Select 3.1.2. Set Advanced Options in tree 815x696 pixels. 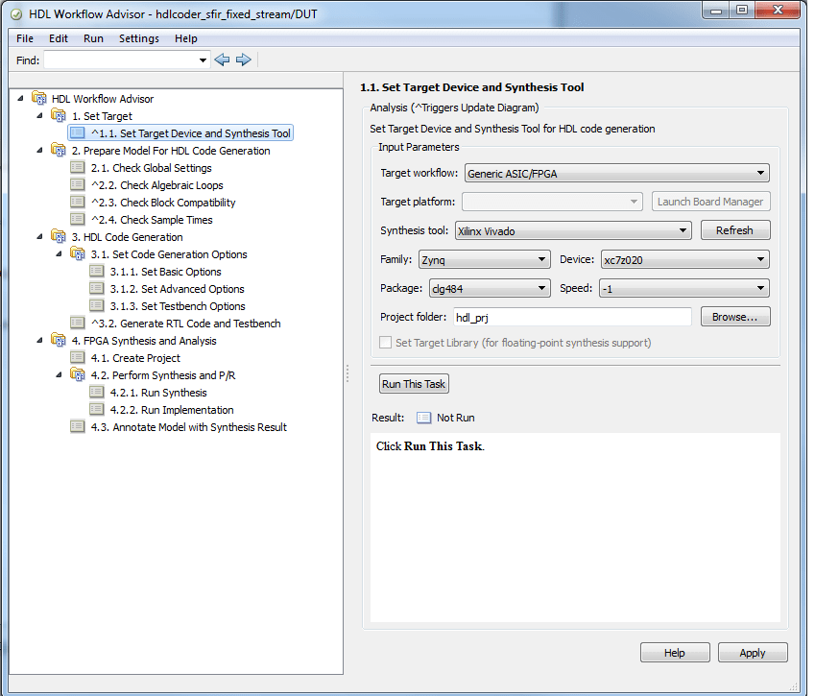click(x=178, y=289)
